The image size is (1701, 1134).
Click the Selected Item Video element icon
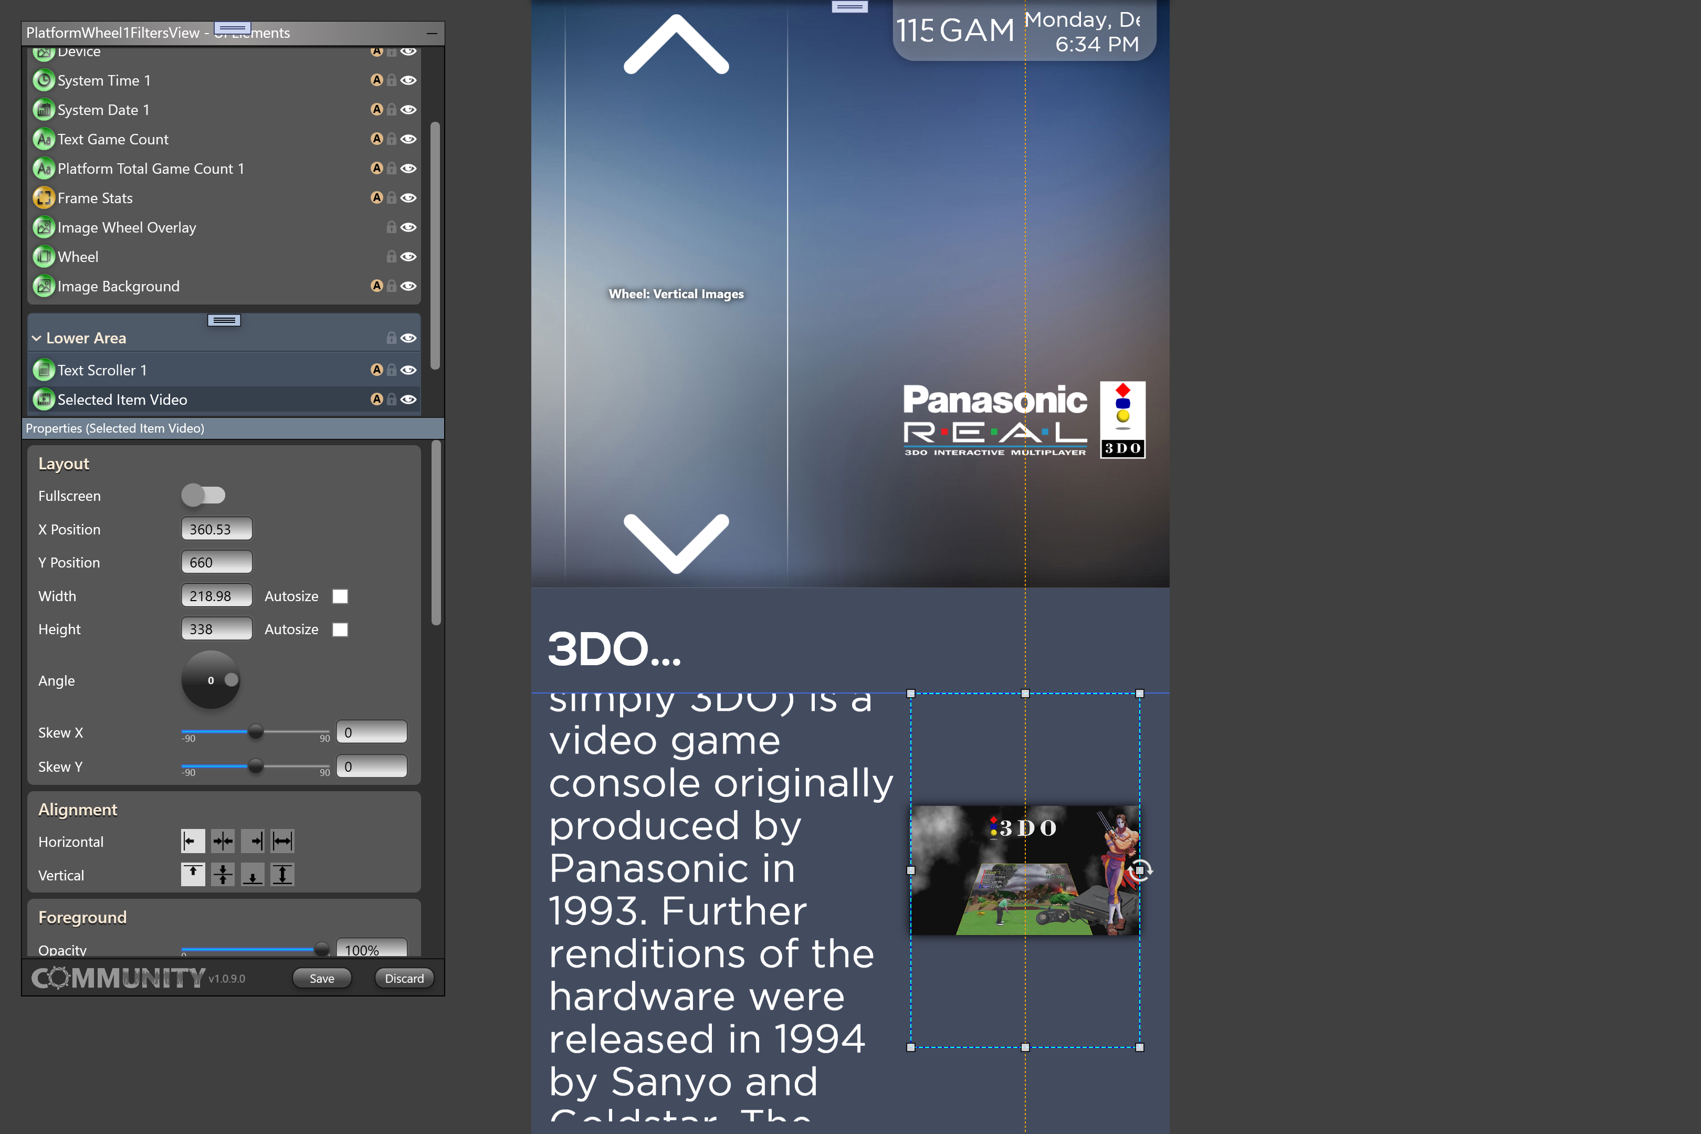click(x=44, y=399)
